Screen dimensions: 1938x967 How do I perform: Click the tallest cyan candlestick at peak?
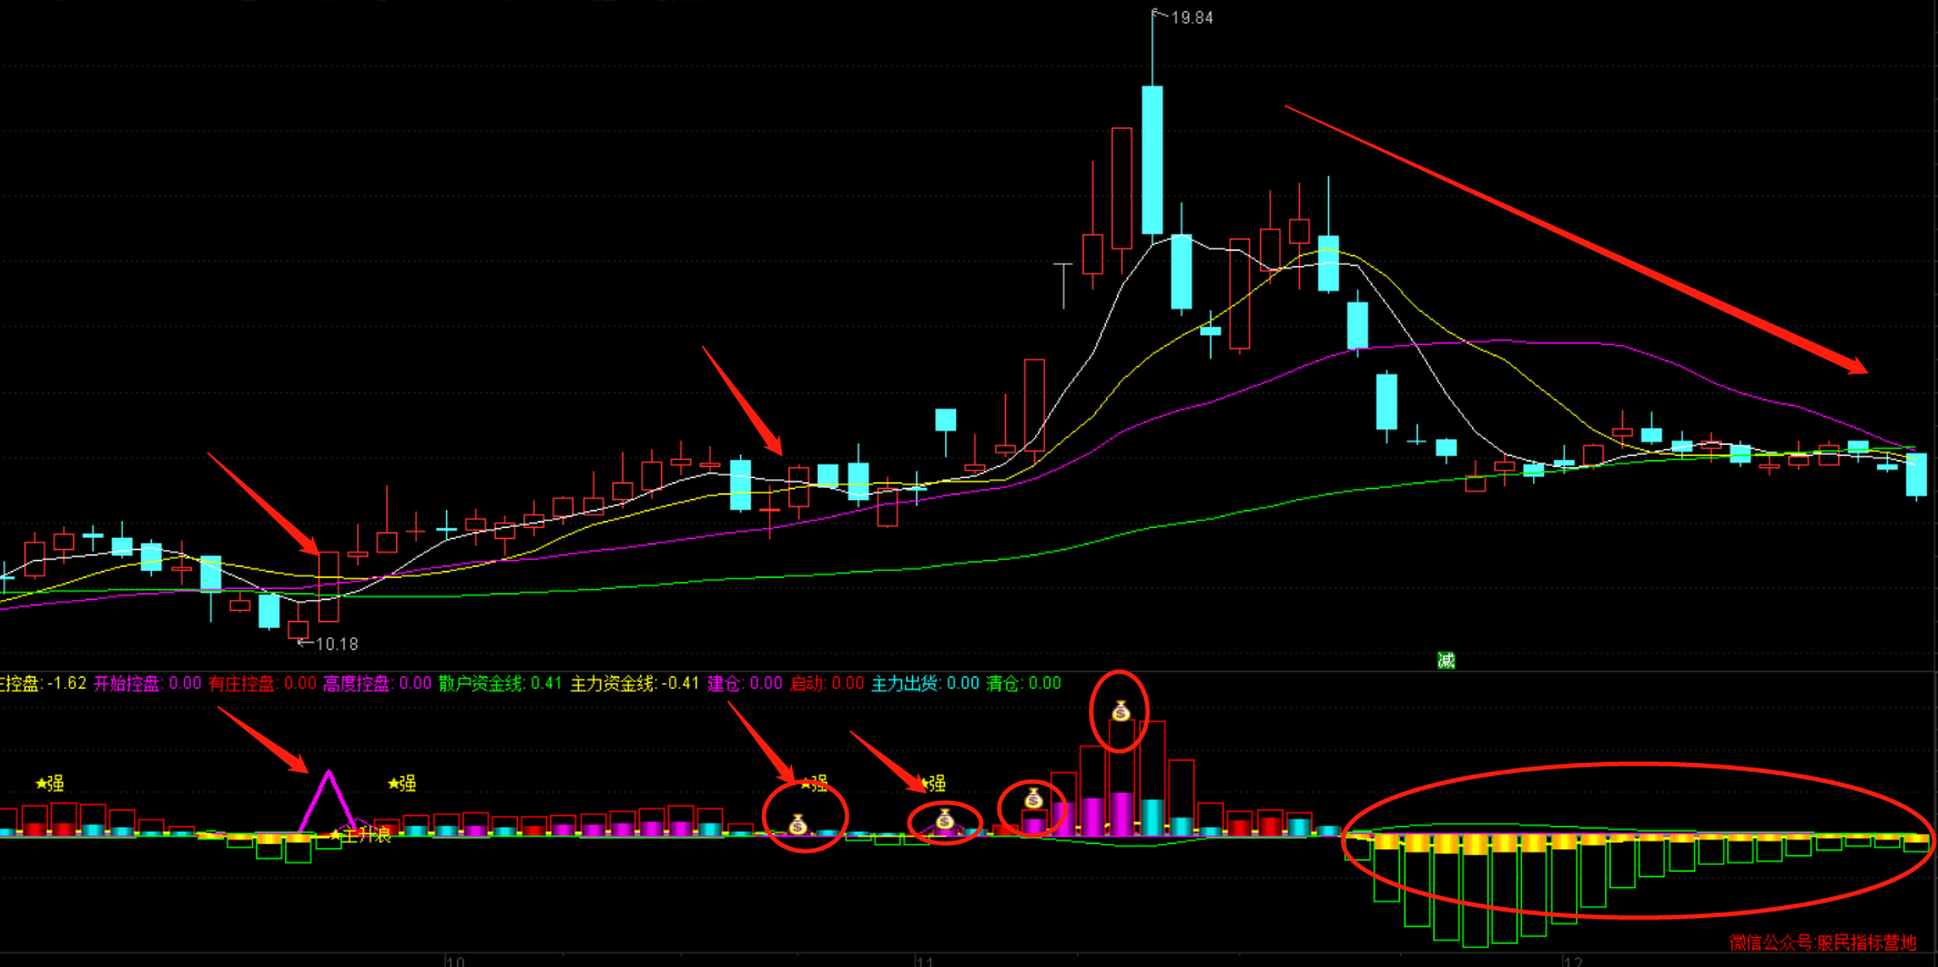1152,159
